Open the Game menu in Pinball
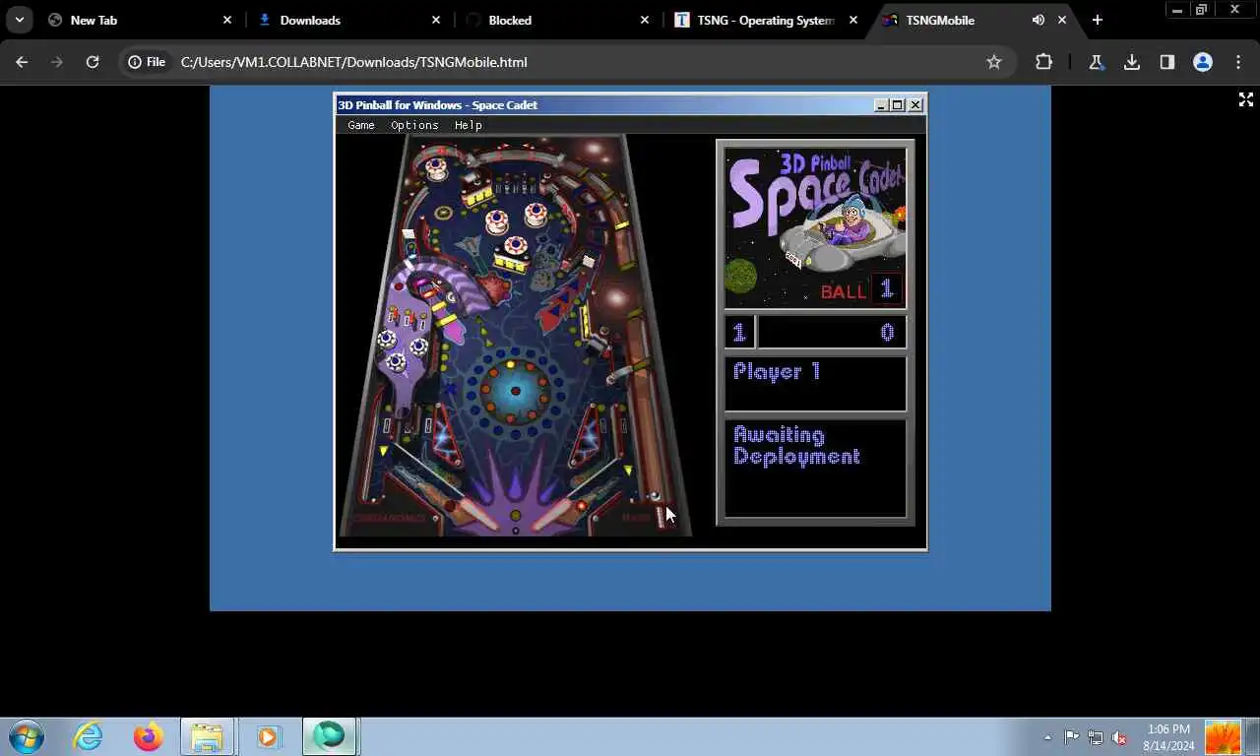The image size is (1260, 756). tap(361, 125)
